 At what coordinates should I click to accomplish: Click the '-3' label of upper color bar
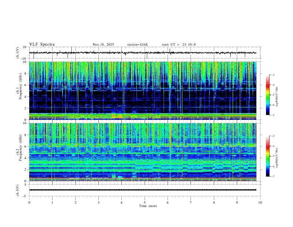273,75
